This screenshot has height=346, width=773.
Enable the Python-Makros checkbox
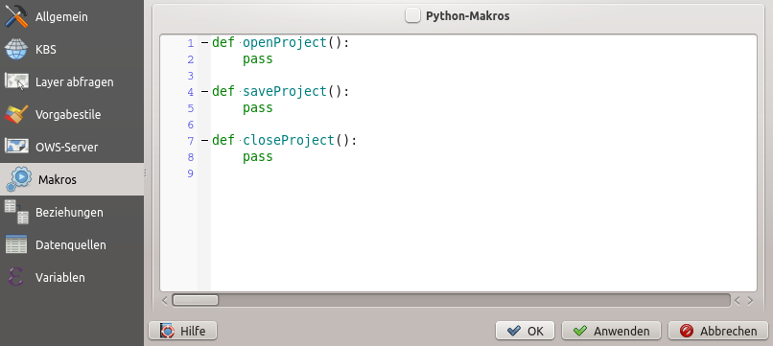[412, 15]
